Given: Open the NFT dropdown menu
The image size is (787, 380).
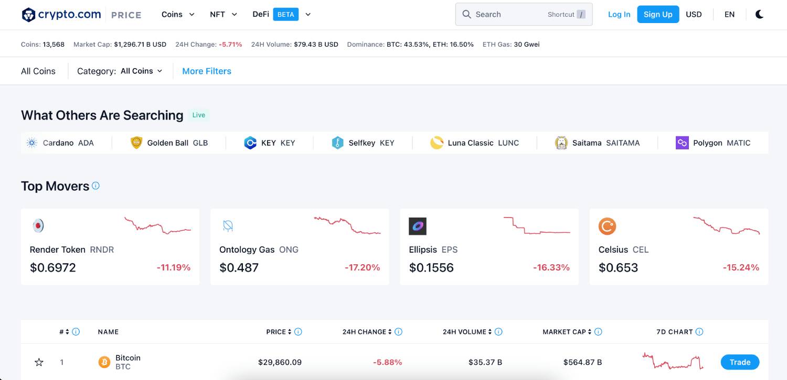Looking at the screenshot, I should point(224,14).
